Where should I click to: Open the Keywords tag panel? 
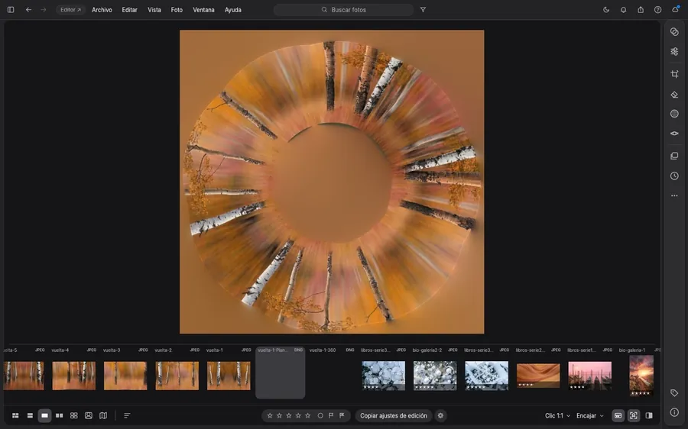tap(674, 393)
